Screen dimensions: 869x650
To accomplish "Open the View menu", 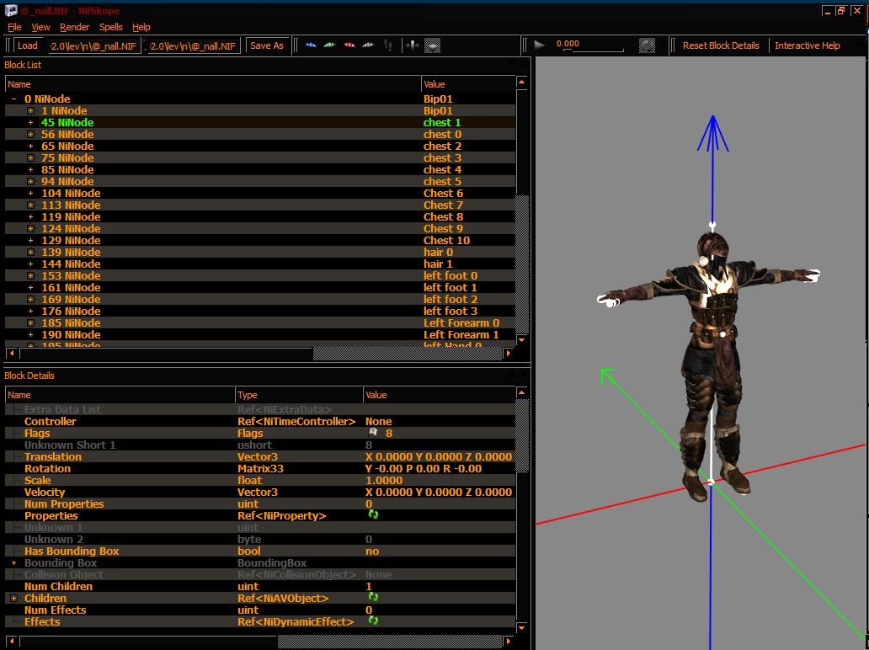I will 40,27.
